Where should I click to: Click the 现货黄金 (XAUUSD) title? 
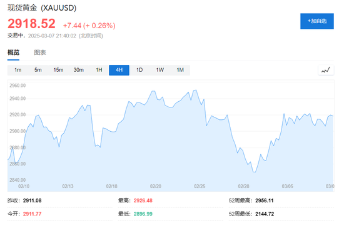pyautogui.click(x=42, y=8)
